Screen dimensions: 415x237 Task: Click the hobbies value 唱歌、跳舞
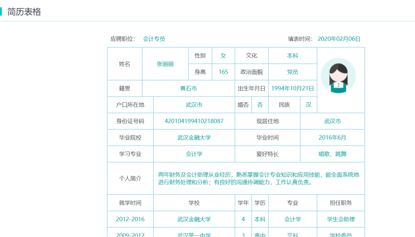point(332,154)
